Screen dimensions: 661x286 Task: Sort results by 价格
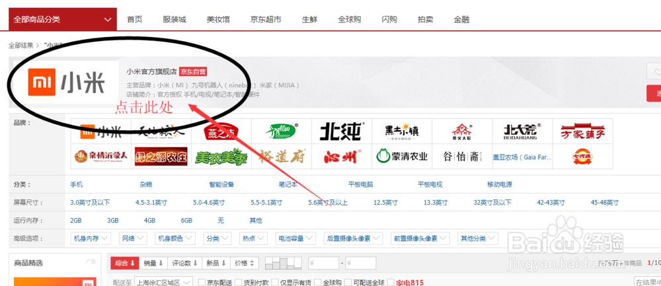pyautogui.click(x=245, y=264)
